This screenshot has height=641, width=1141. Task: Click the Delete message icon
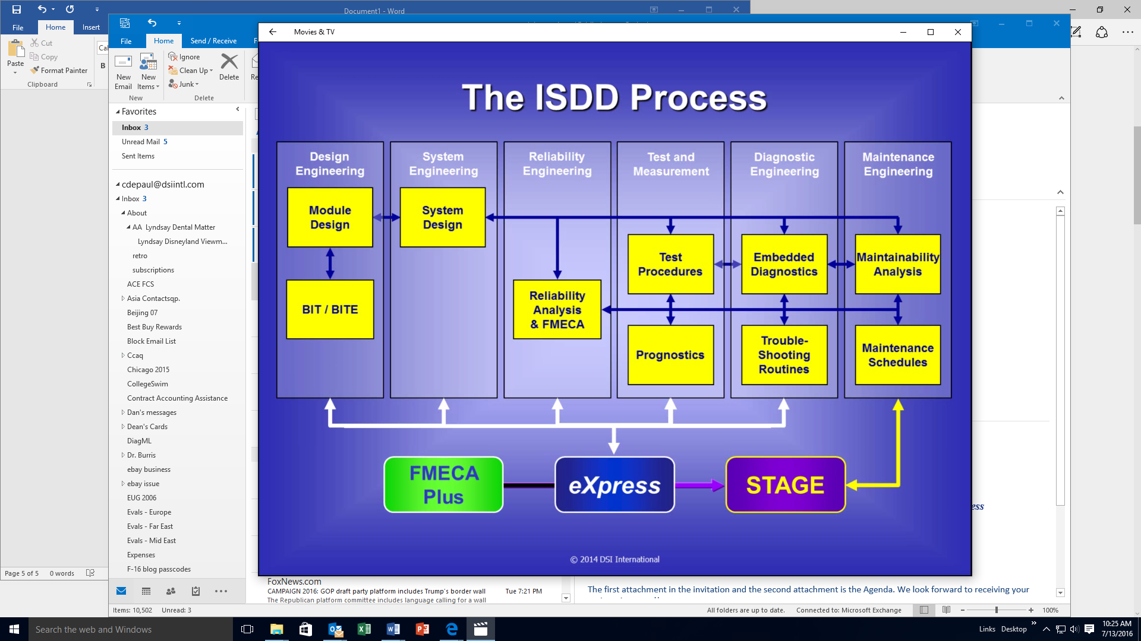click(x=229, y=66)
